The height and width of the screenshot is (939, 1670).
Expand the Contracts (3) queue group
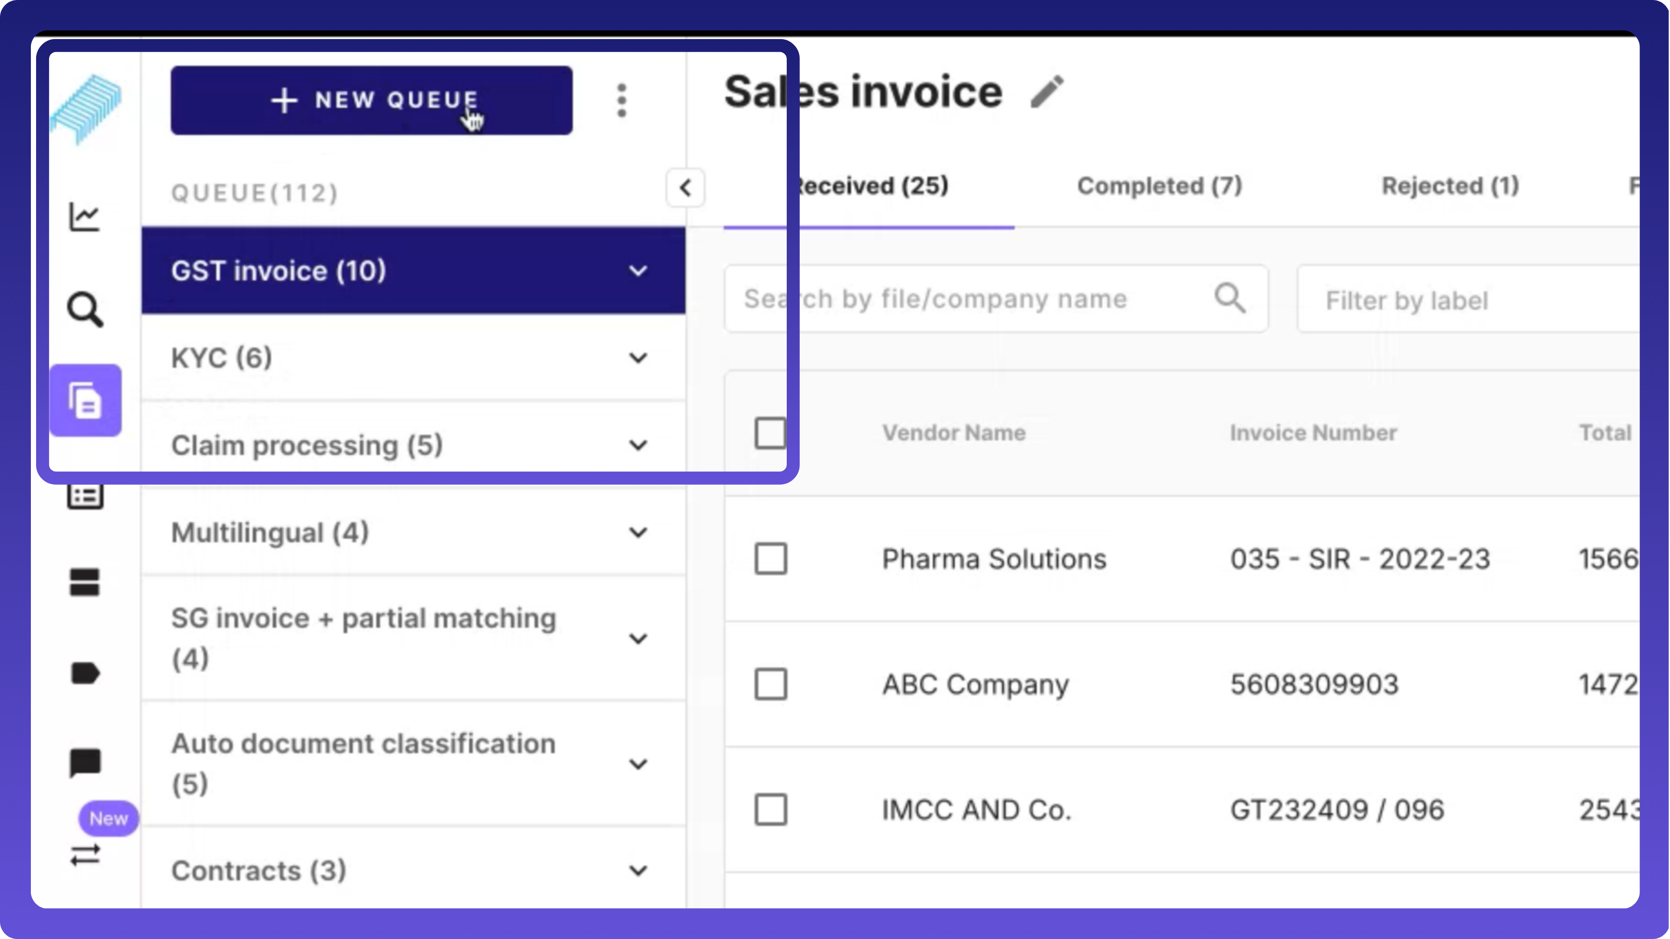638,870
